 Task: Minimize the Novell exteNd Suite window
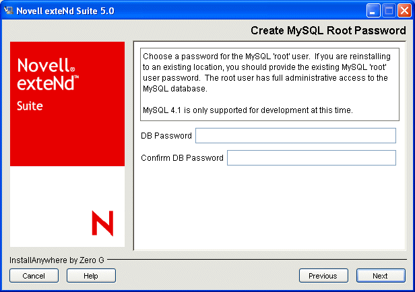[373, 11]
